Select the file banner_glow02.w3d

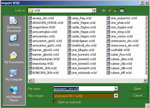click(44, 55)
